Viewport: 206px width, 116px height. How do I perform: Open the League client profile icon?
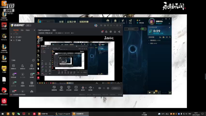click(x=108, y=21)
